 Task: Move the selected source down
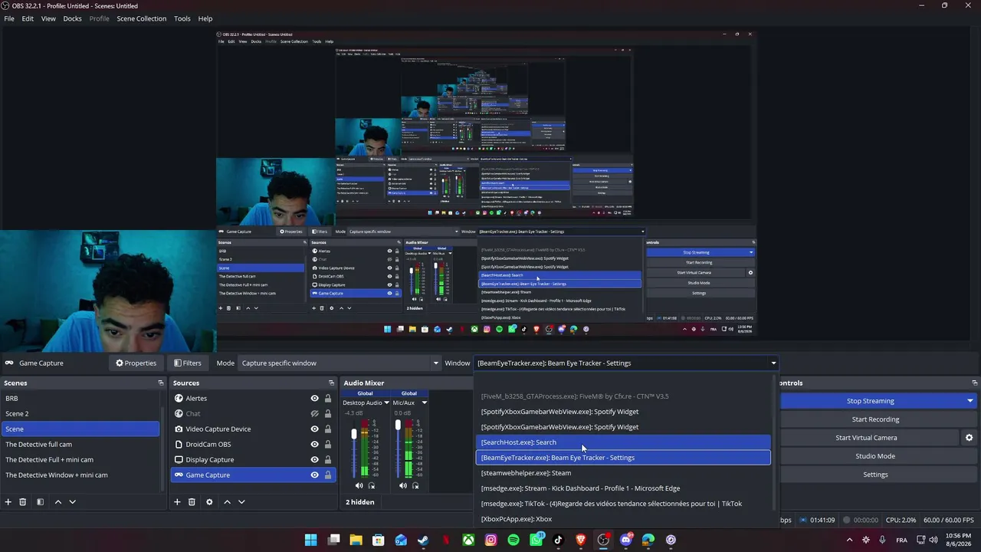pos(241,502)
